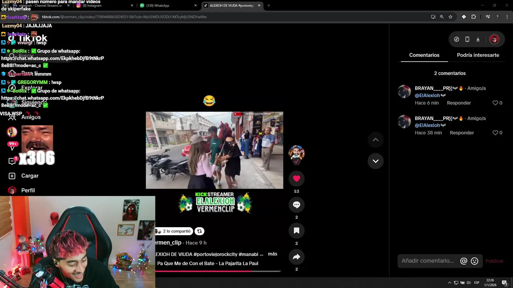Open the browser Extensions puzzle icon

pos(474,17)
